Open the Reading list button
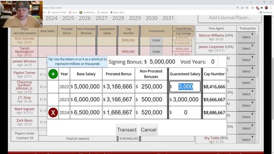The image size is (274, 154). [x=266, y=12]
